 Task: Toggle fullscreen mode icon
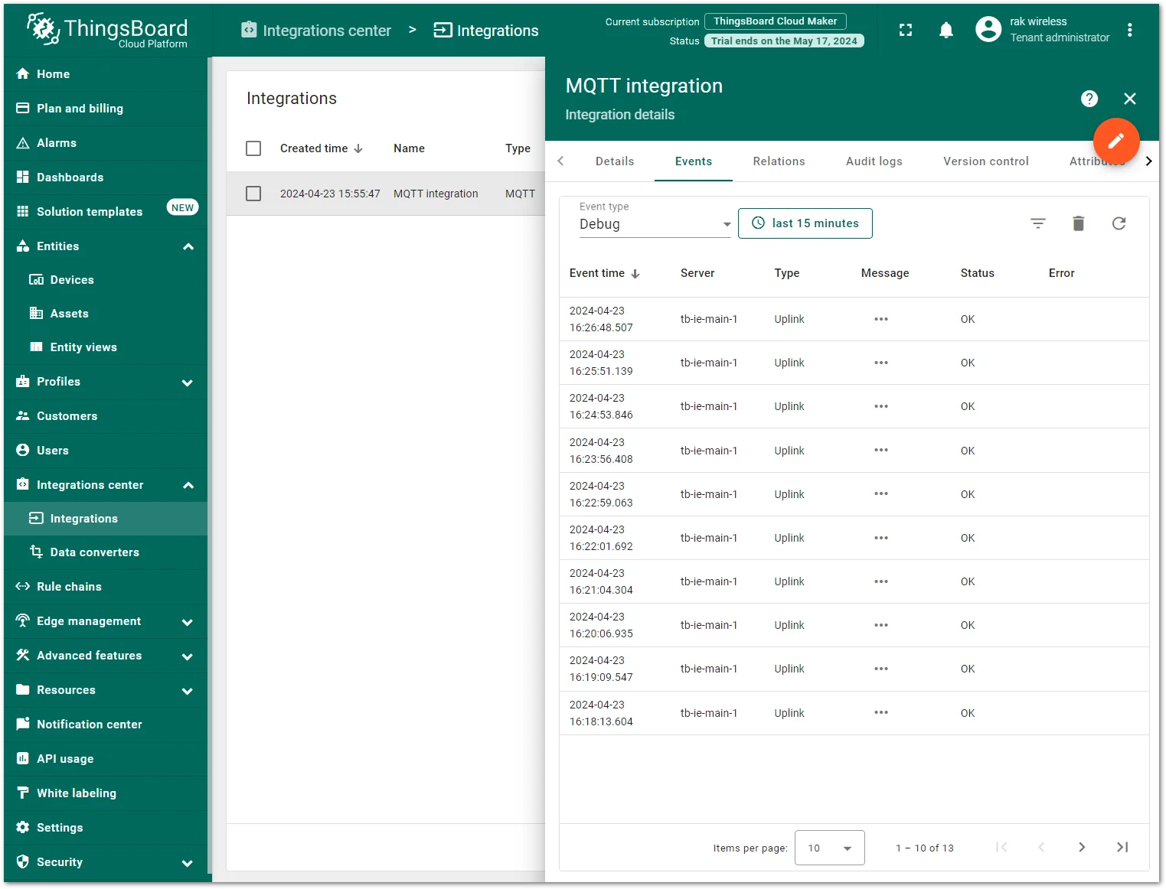point(906,30)
